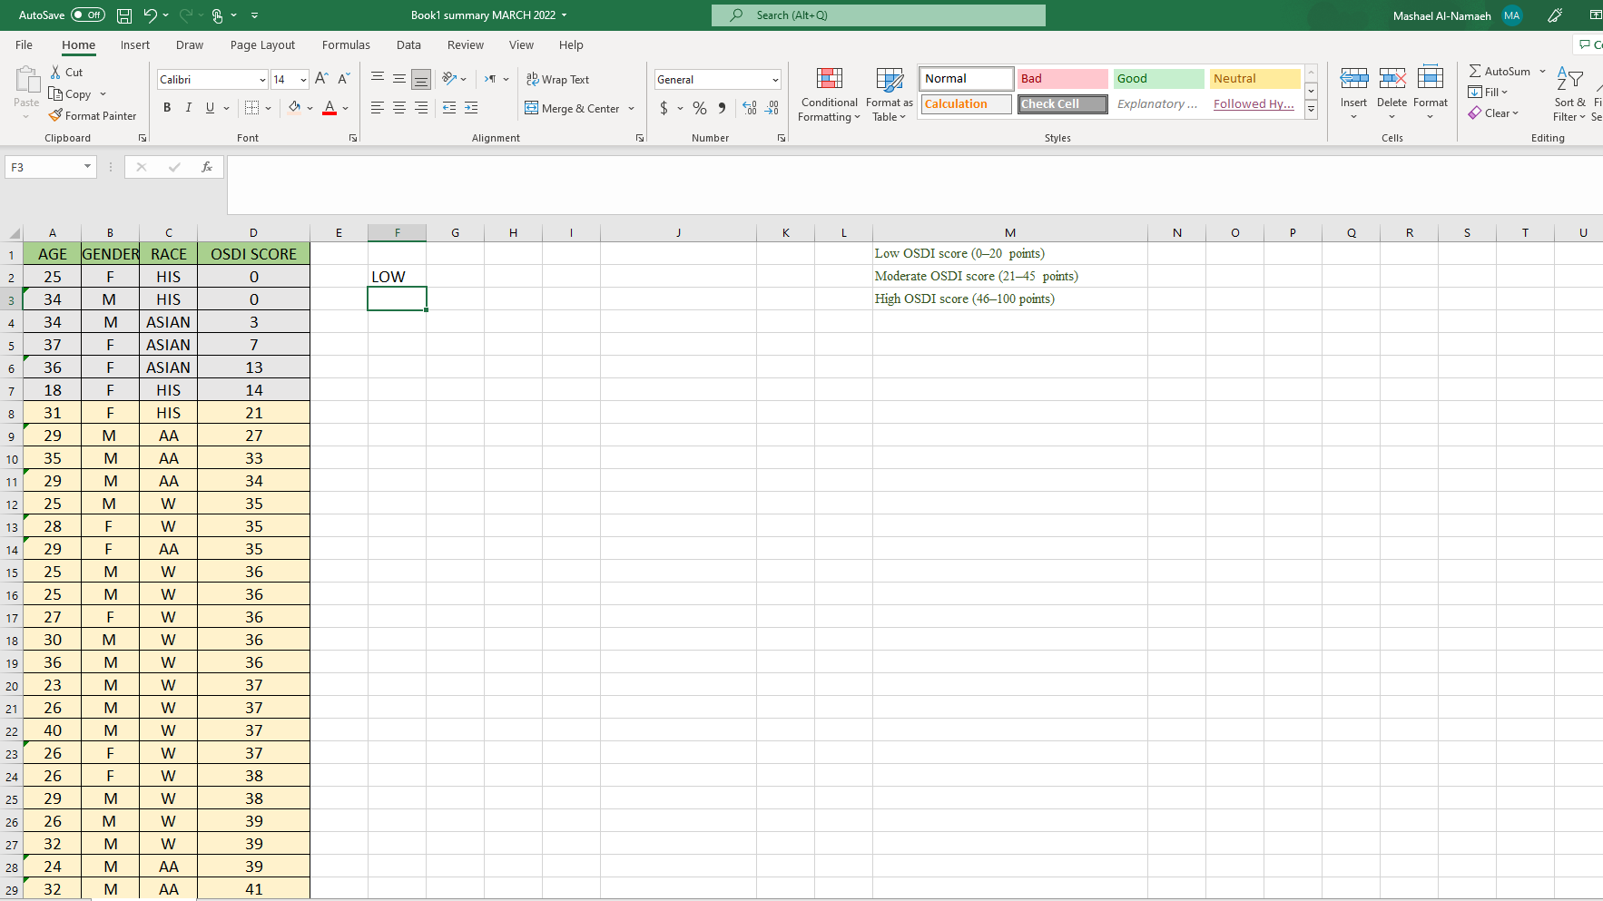Viewport: 1603px width, 901px height.
Task: Switch AutoSave on or off
Action: 87,15
